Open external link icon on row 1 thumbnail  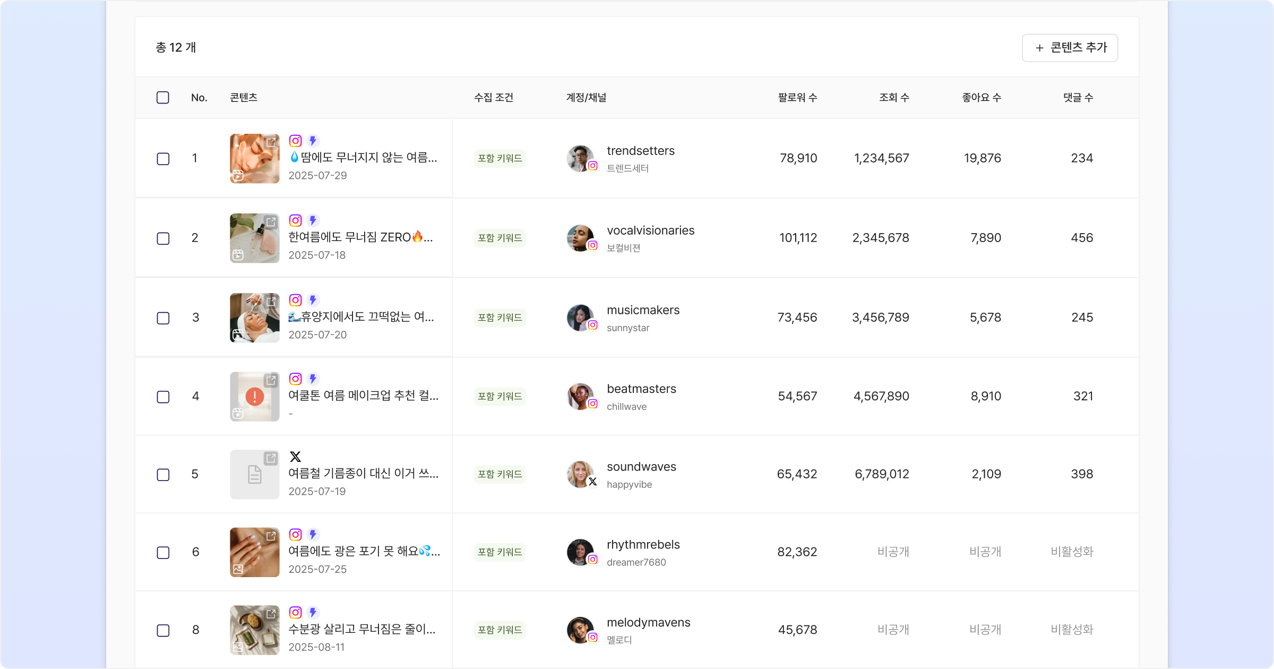pyautogui.click(x=271, y=142)
